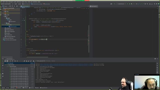Image resolution: width=160 pixels, height=90 pixels.
Task: Collapse the berlin-clock-kotlin project root
Action: point(2,8)
